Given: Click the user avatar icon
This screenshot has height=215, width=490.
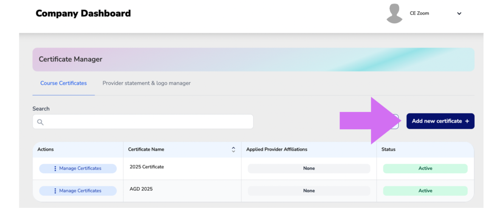Looking at the screenshot, I should (394, 14).
